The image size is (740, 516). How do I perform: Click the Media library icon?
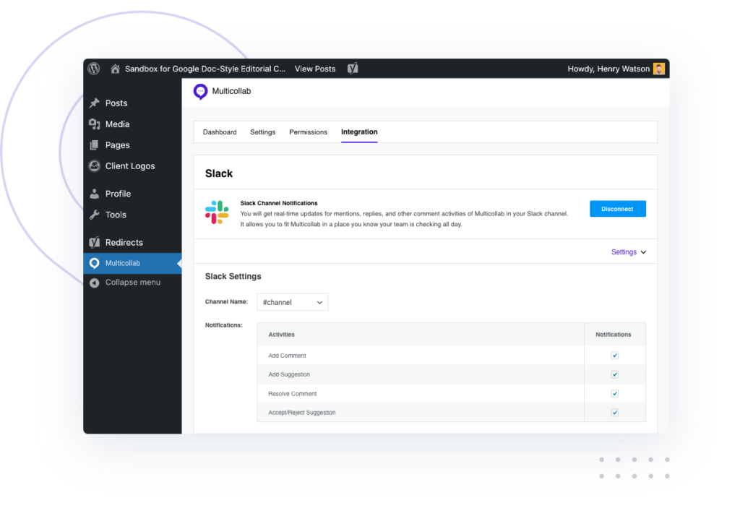tap(95, 124)
